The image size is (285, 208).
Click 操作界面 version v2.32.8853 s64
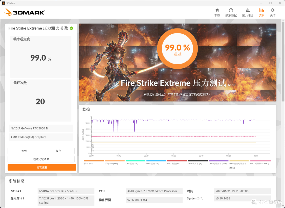tap(154, 200)
